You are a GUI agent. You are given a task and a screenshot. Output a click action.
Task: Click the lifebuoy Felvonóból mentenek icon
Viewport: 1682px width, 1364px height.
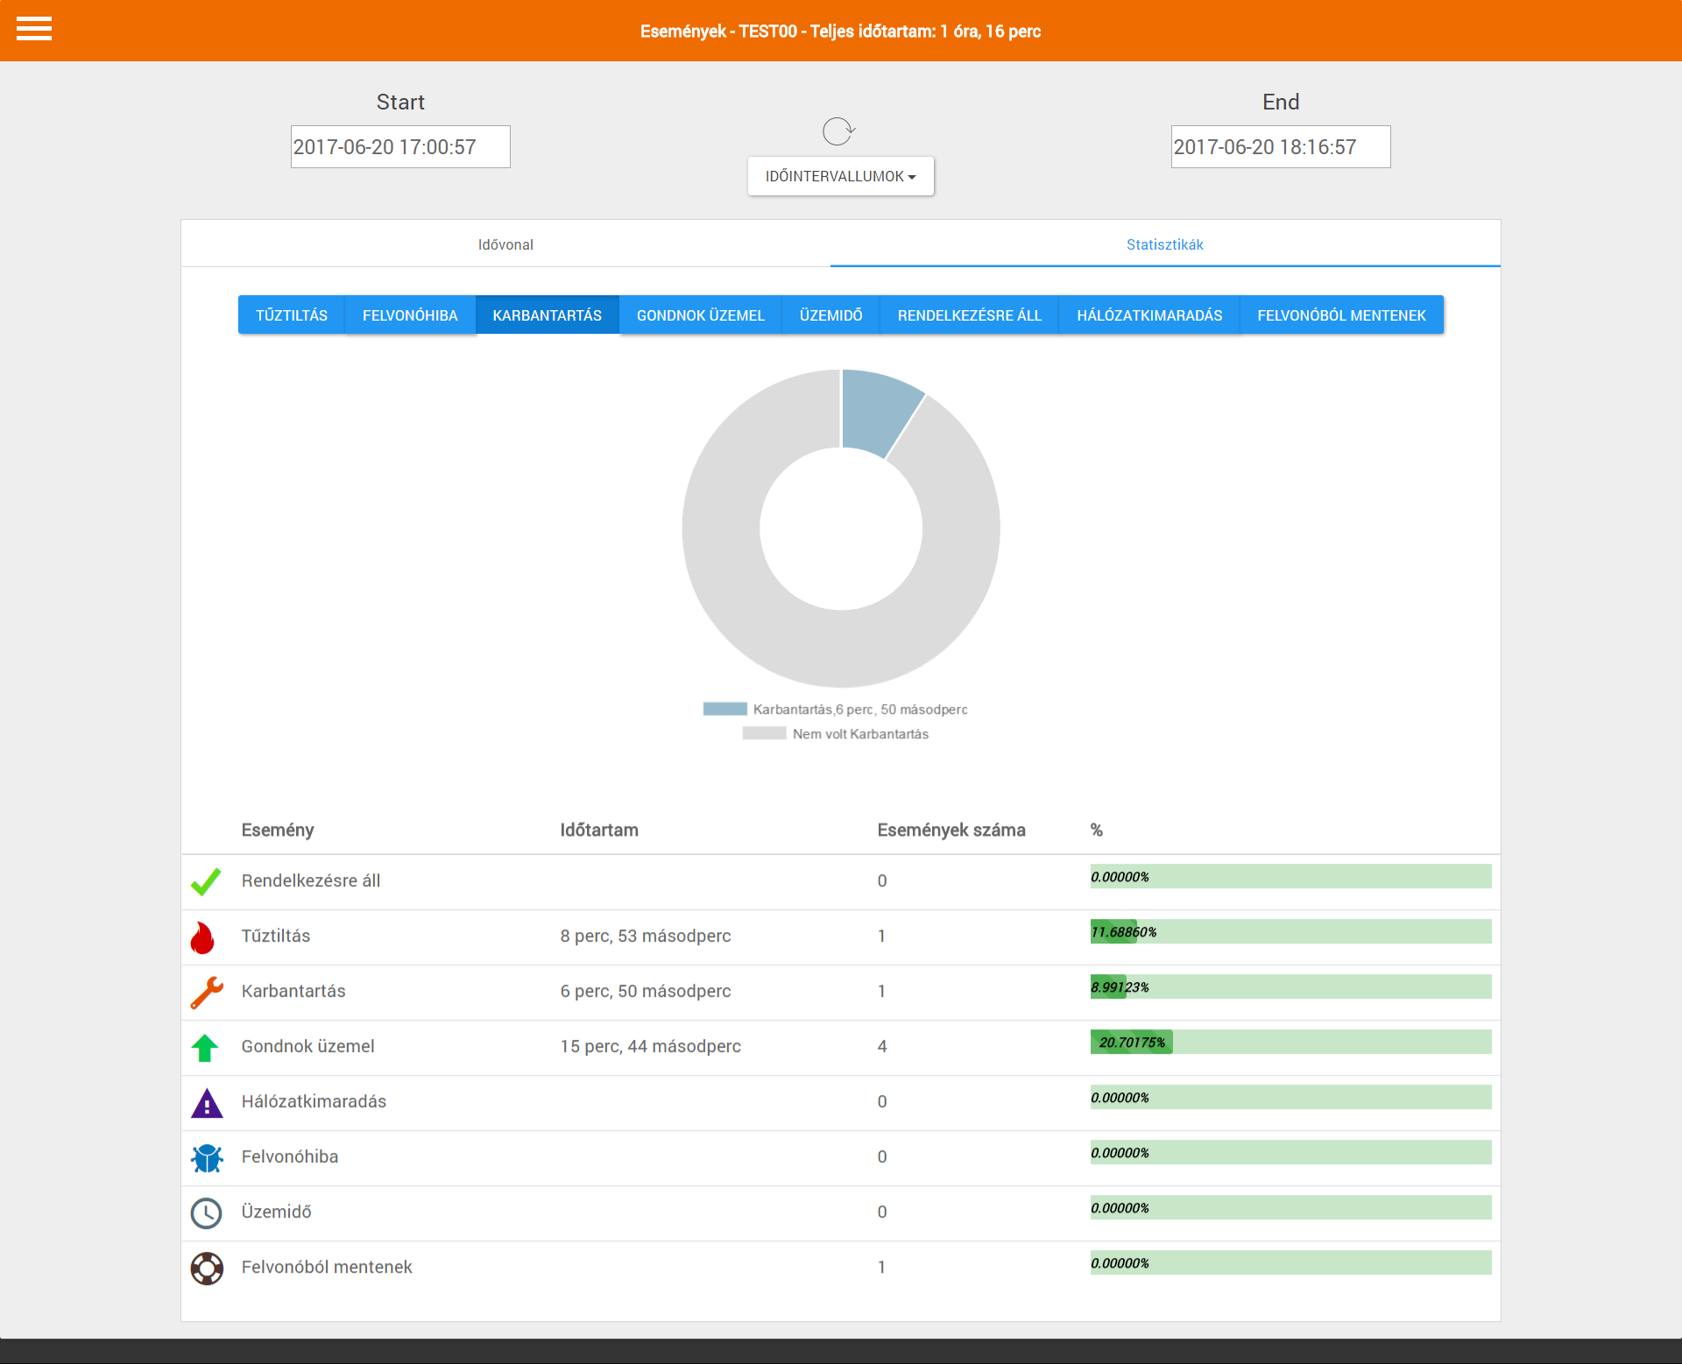pyautogui.click(x=207, y=1269)
